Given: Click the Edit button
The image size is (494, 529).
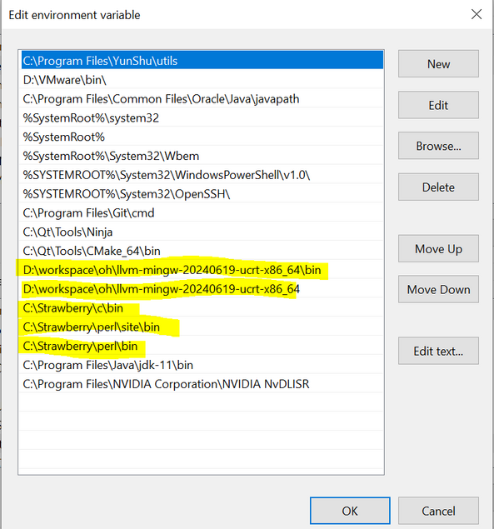Looking at the screenshot, I should [438, 105].
